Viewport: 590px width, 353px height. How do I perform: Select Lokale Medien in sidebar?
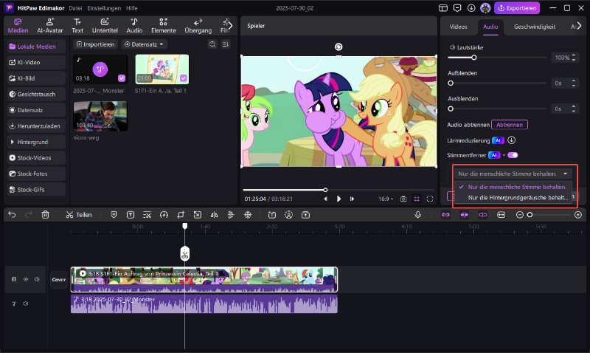click(36, 47)
